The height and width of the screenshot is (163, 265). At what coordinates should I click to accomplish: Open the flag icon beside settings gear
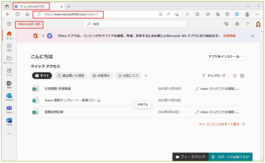coord(226,24)
